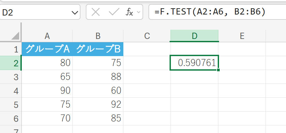This screenshot has width=286, height=133.
Task: Click the グループB header cell
Action: click(98, 49)
